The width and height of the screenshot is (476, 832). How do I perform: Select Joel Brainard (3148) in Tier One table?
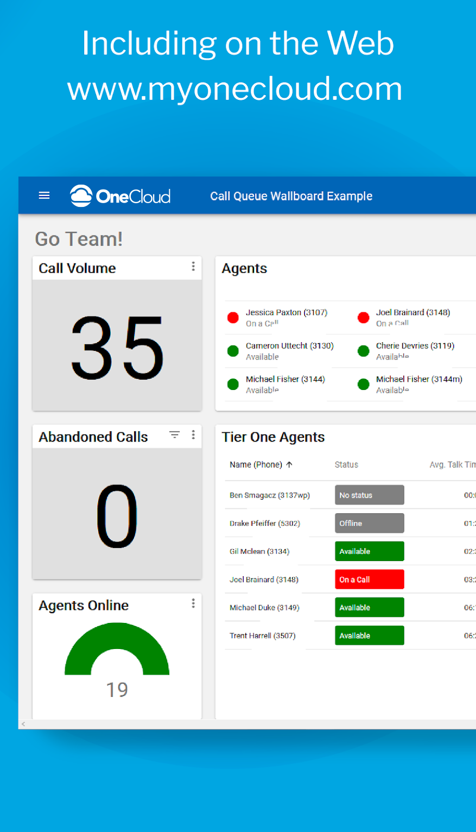click(x=264, y=579)
